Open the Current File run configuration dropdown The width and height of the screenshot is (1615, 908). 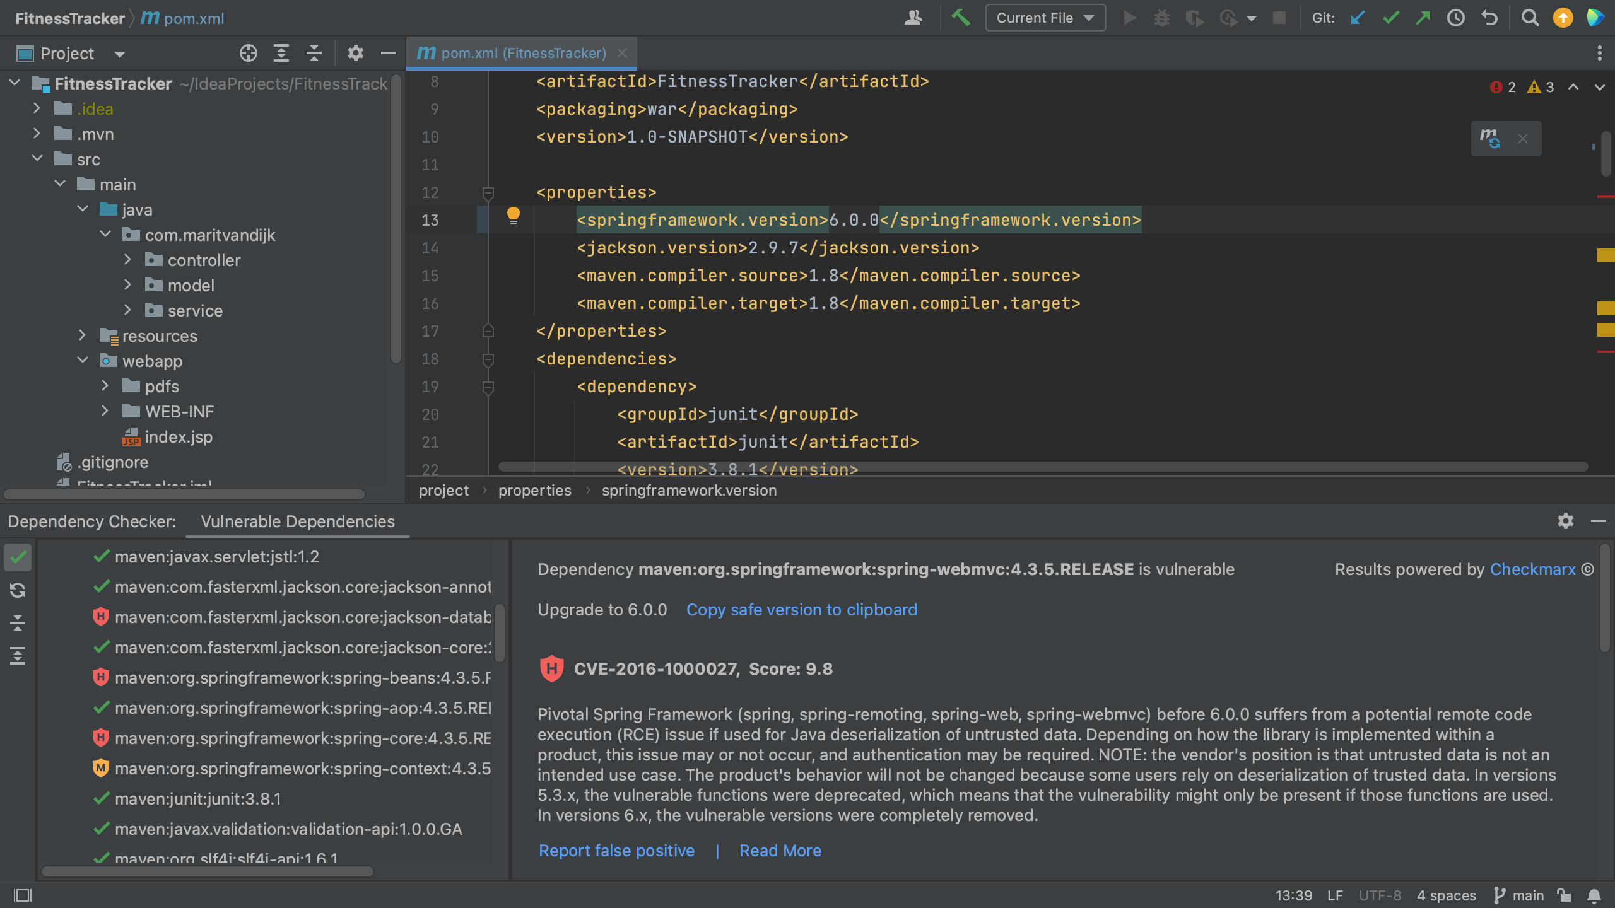(x=1044, y=18)
